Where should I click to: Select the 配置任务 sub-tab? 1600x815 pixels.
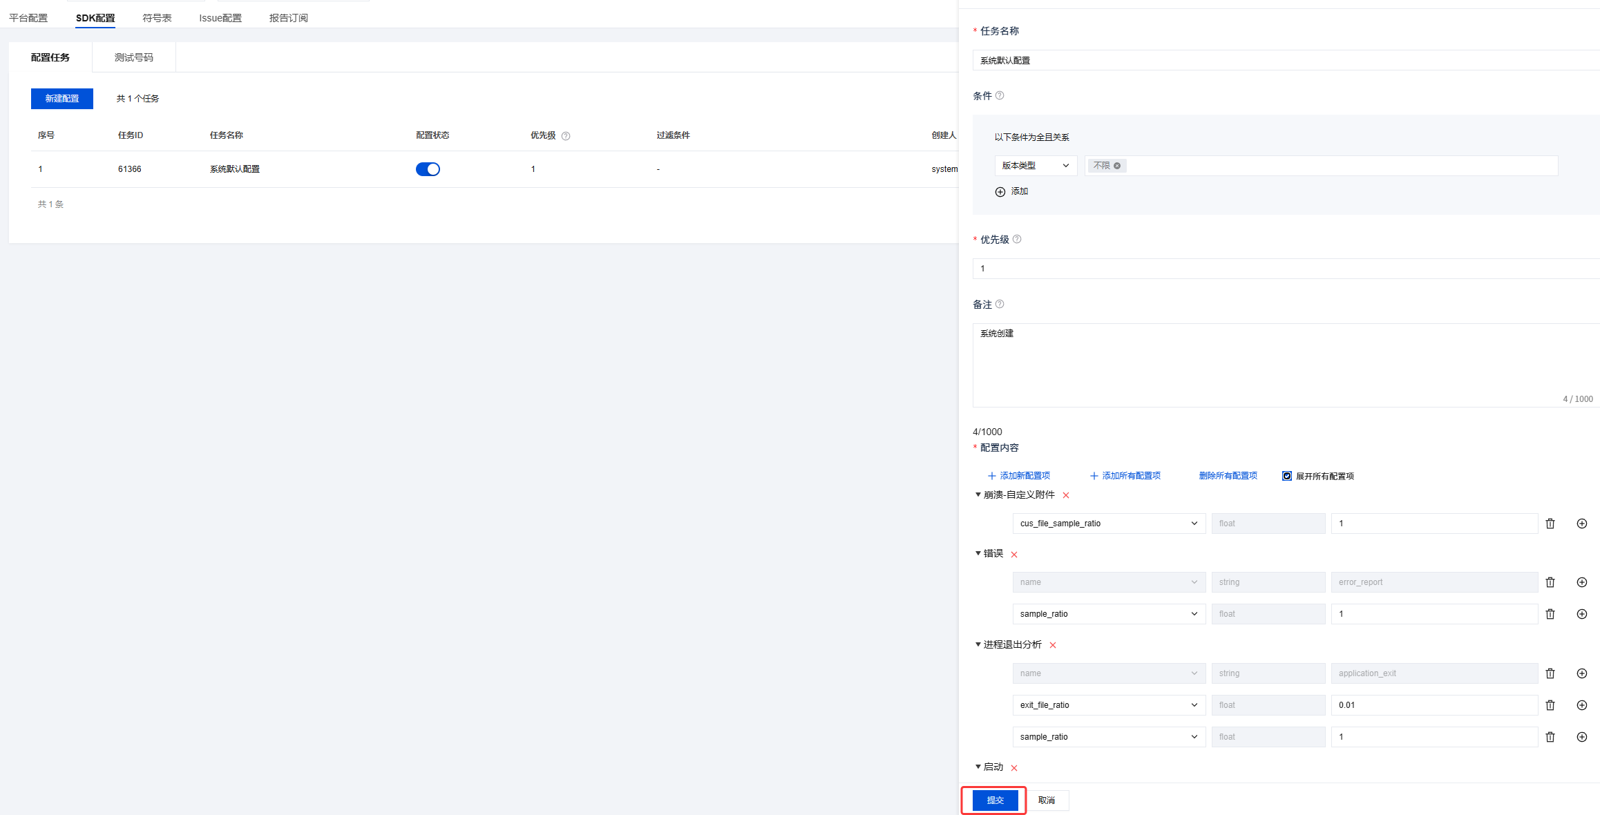50,57
